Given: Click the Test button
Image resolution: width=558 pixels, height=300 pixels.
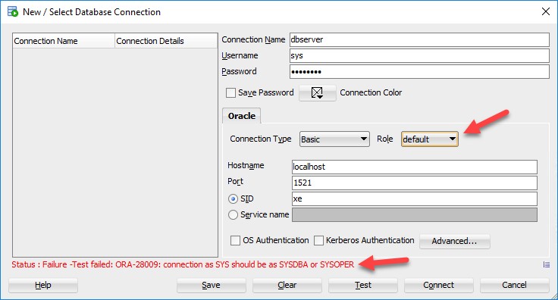Looking at the screenshot, I should click(362, 285).
